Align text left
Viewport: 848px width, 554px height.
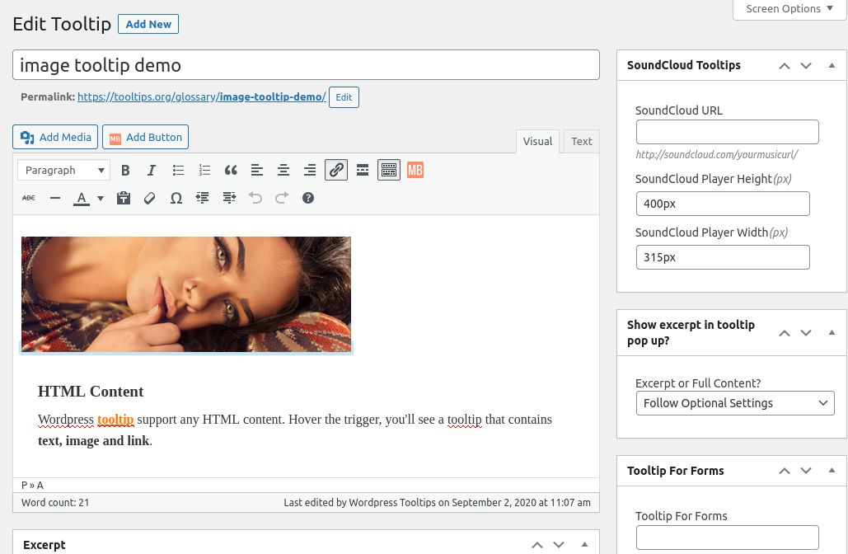[x=257, y=171]
